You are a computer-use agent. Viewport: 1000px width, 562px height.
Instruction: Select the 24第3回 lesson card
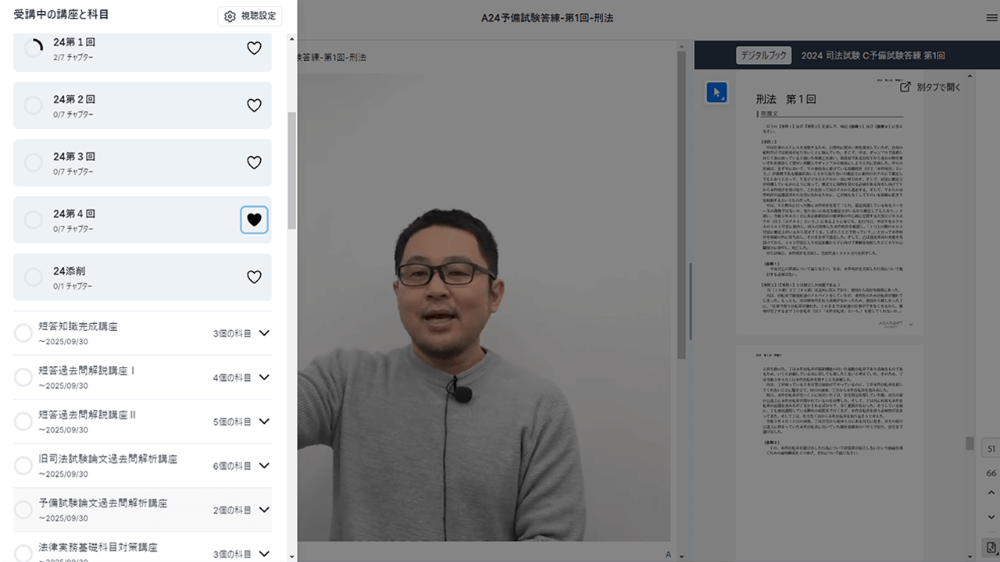click(x=141, y=162)
